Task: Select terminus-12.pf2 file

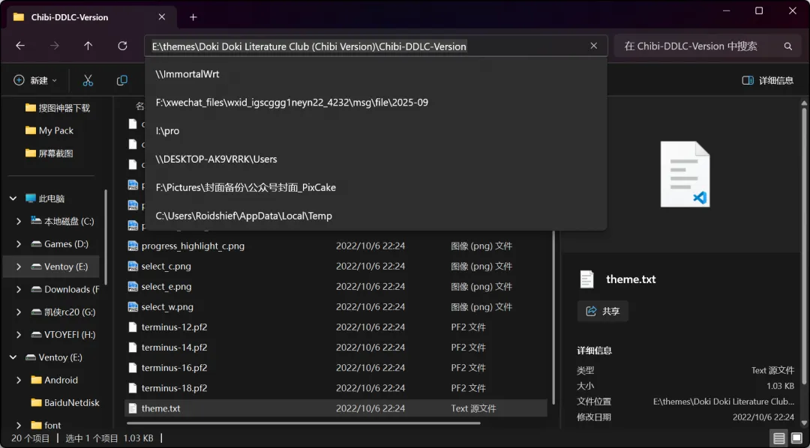Action: click(336, 327)
